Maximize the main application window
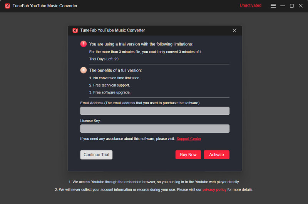 pos(292,6)
